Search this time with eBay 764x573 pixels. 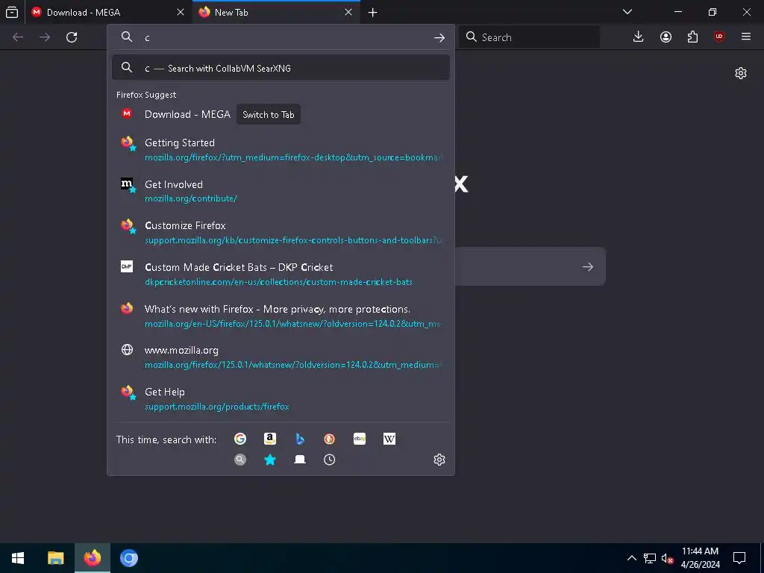pyautogui.click(x=360, y=439)
